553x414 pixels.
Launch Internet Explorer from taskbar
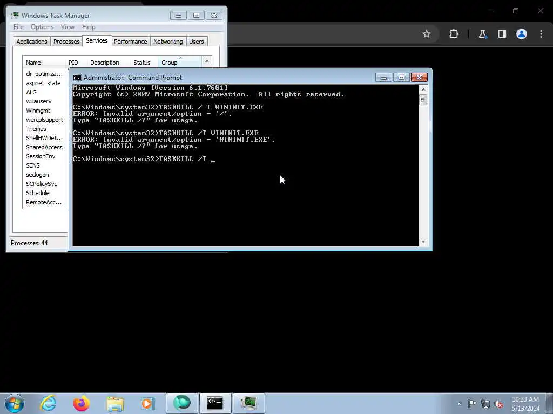[48, 403]
